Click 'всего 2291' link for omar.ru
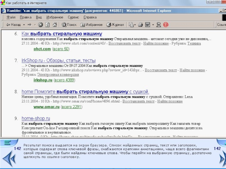The height and width of the screenshot is (169, 226). [x=72, y=107]
